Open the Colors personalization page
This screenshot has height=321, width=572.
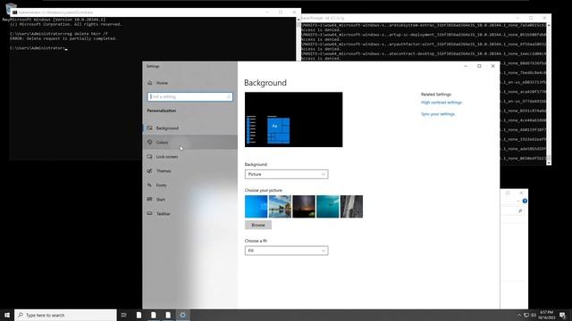point(189,143)
